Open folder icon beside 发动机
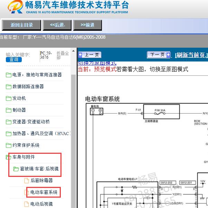Screen dimensions: 208x208 coord(9,98)
